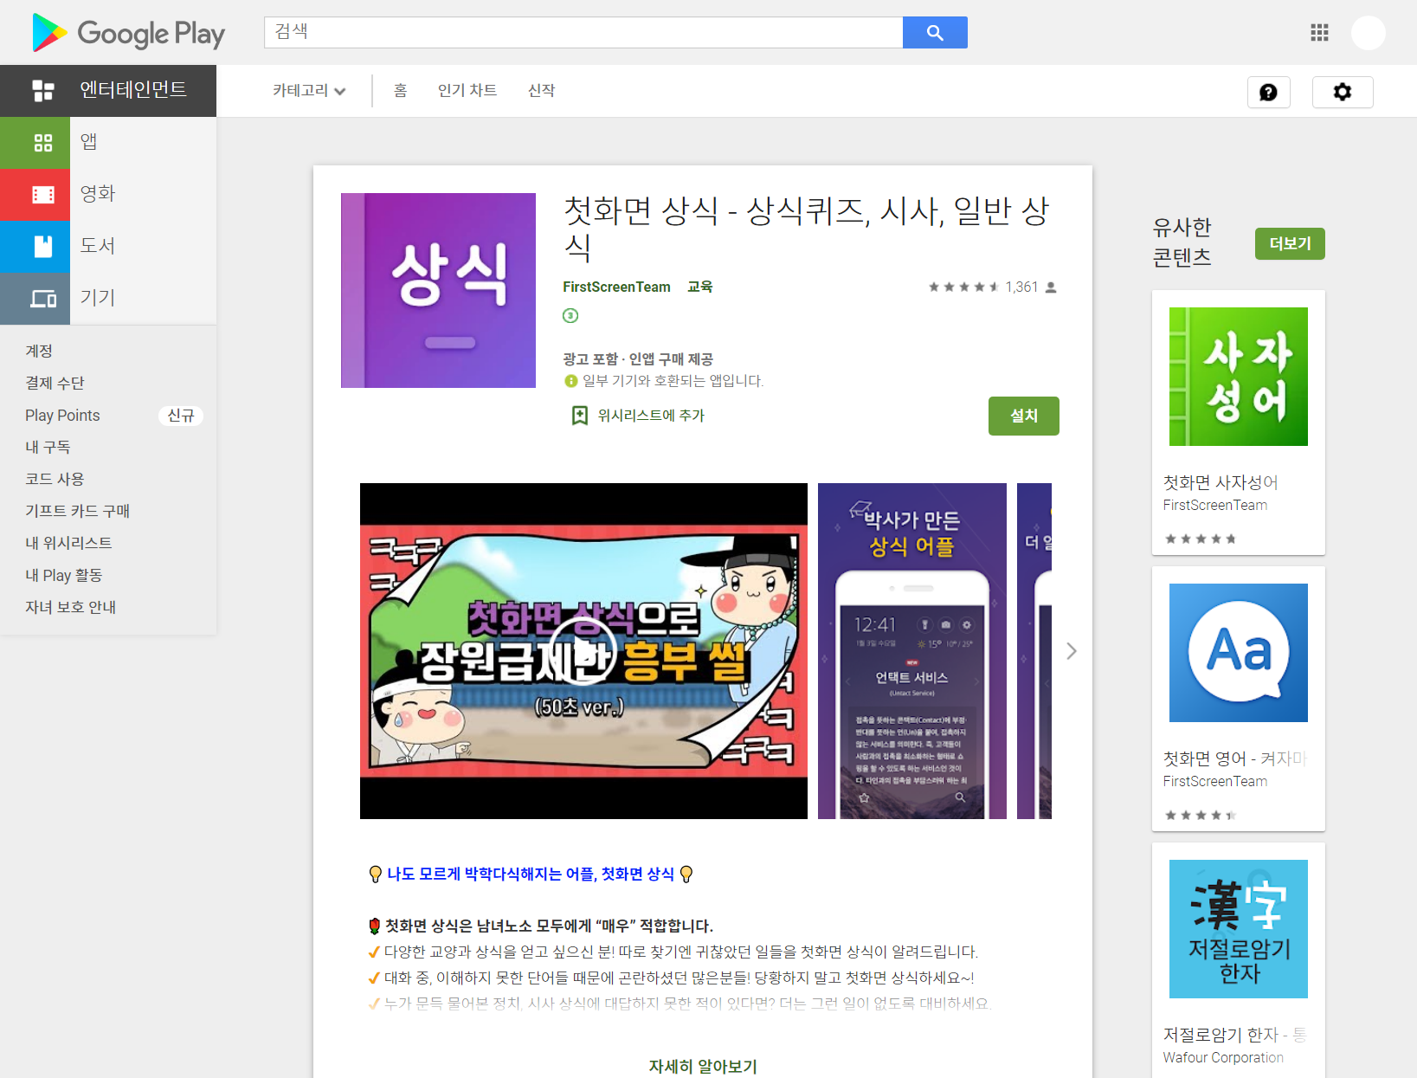Screen dimensions: 1417x1078
Task: Click the 1,361 ratings count
Action: click(x=1021, y=287)
